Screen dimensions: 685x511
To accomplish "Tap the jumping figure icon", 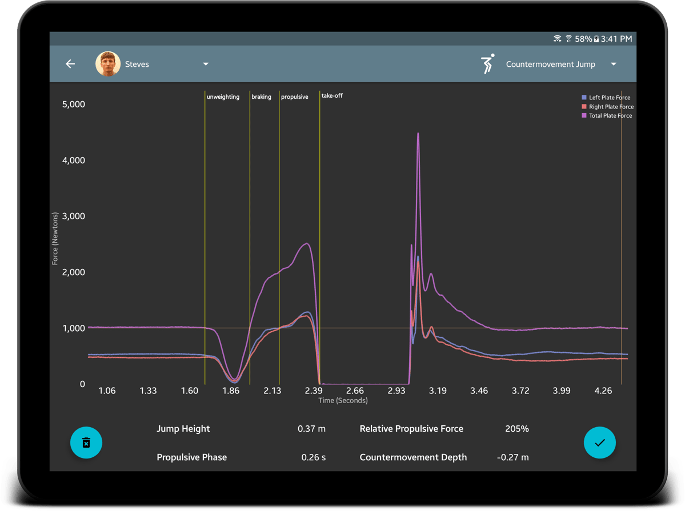I will [x=487, y=64].
